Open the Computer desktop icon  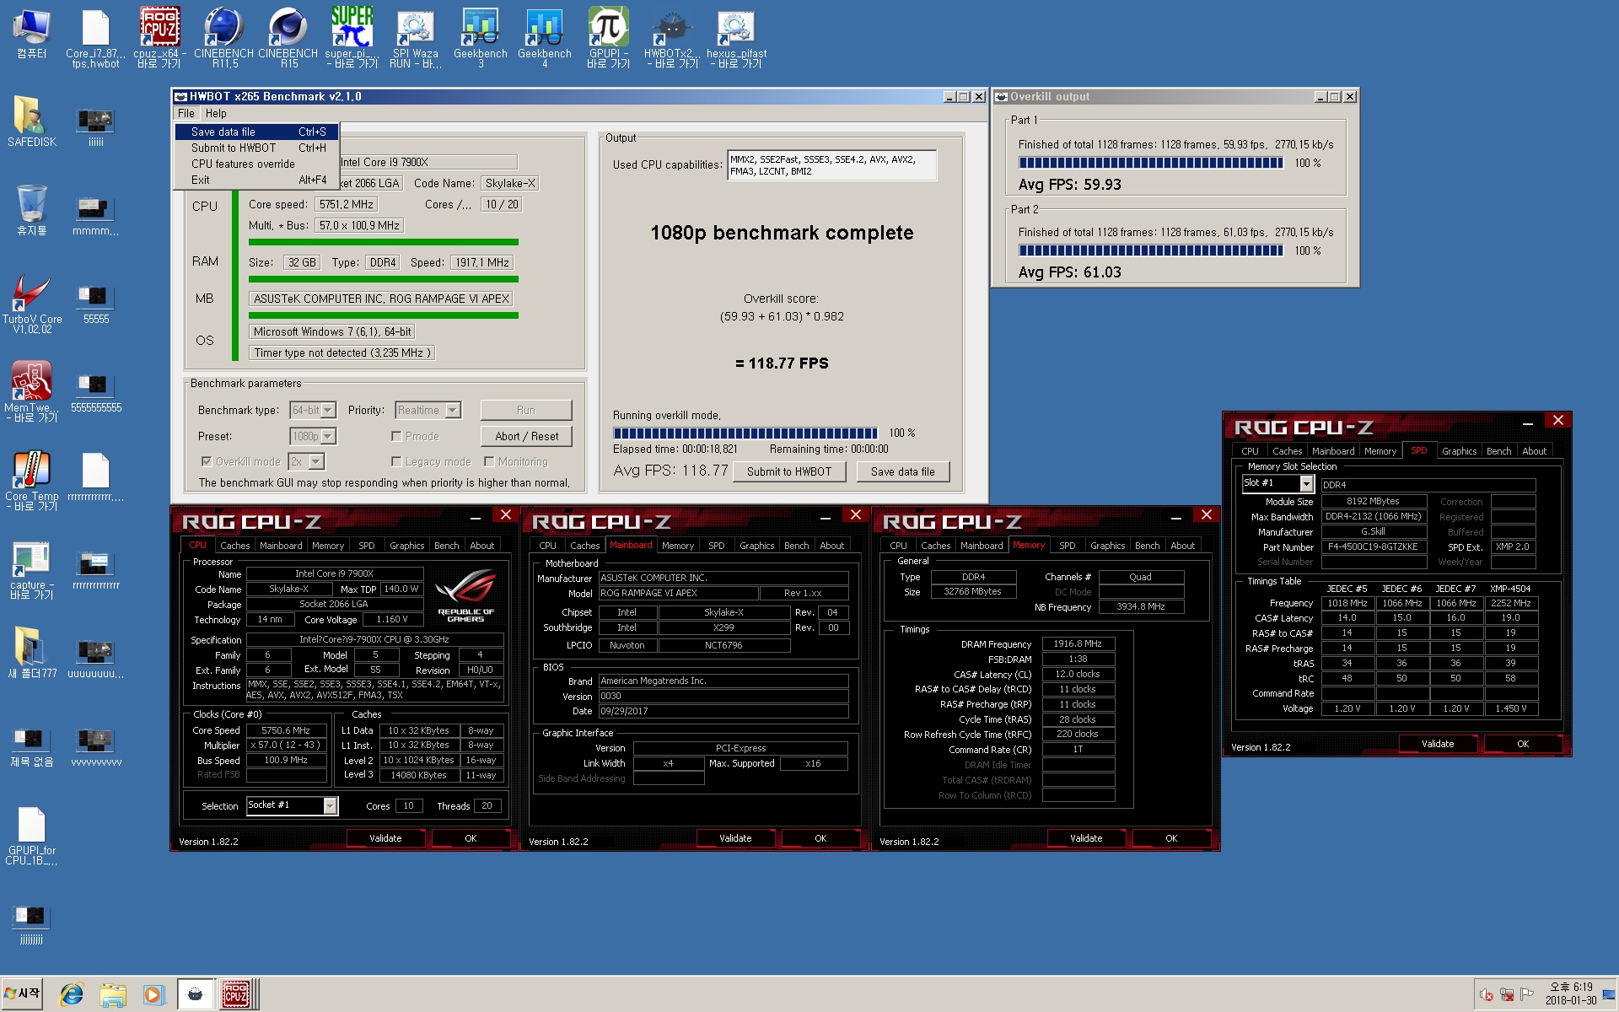pyautogui.click(x=31, y=34)
